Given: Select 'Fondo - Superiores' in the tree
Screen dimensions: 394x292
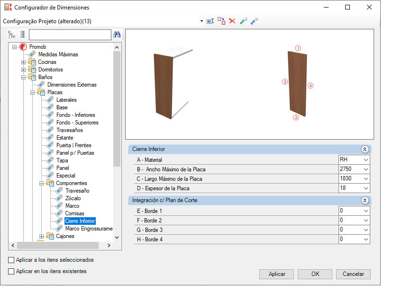Looking at the screenshot, I should coord(77,123).
